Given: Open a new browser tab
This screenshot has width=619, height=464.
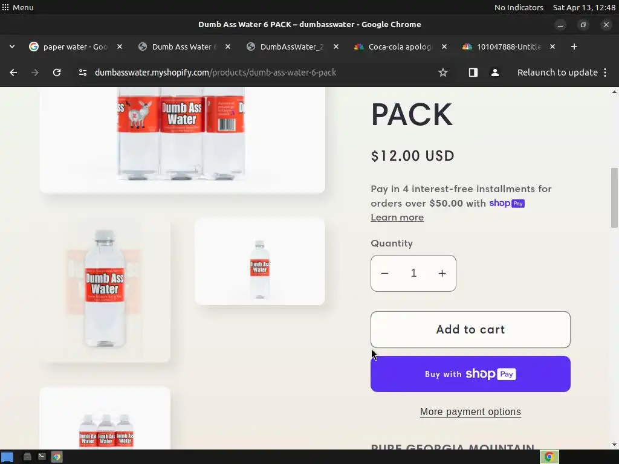Looking at the screenshot, I should pyautogui.click(x=574, y=47).
